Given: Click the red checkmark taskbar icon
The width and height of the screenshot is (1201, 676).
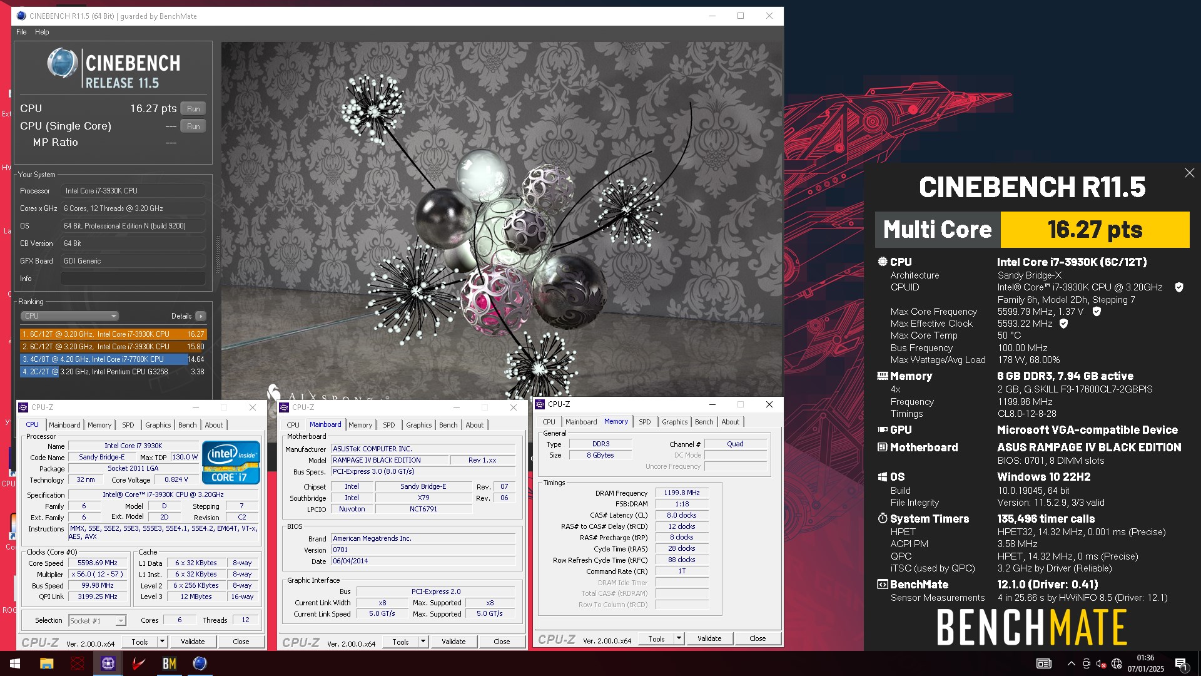Looking at the screenshot, I should [x=138, y=663].
